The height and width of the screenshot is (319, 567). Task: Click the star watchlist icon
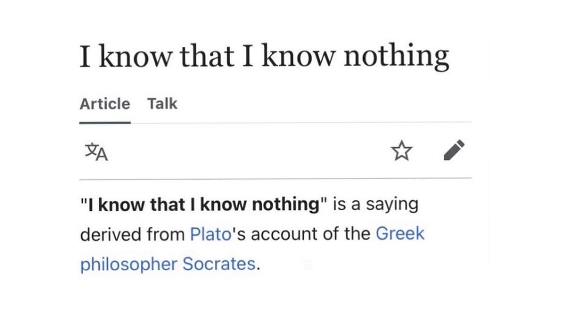pos(402,151)
